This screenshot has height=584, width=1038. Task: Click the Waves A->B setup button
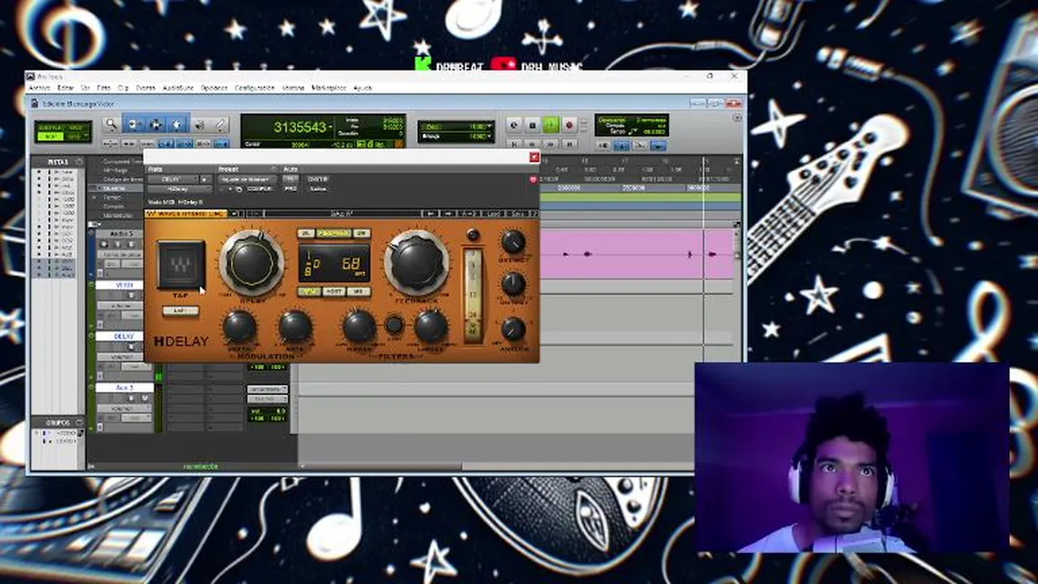tap(470, 213)
